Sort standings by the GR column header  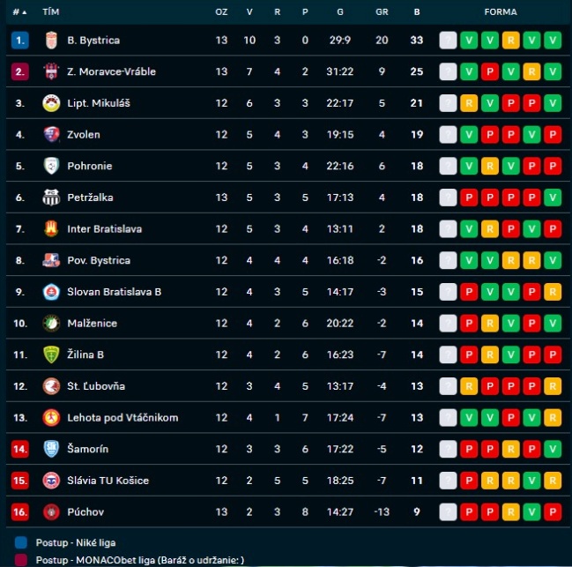(382, 12)
